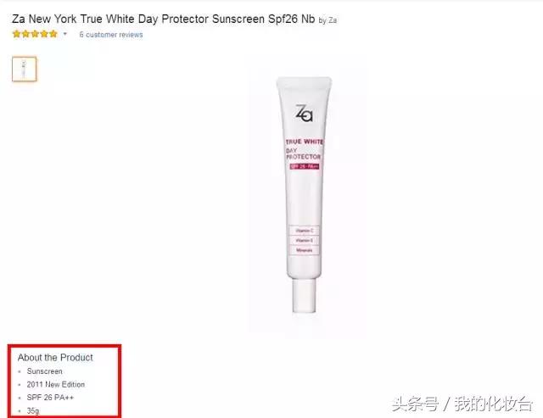Image resolution: width=543 pixels, height=418 pixels.
Task: Click the Vitamin C box on the tube
Action: point(304,231)
